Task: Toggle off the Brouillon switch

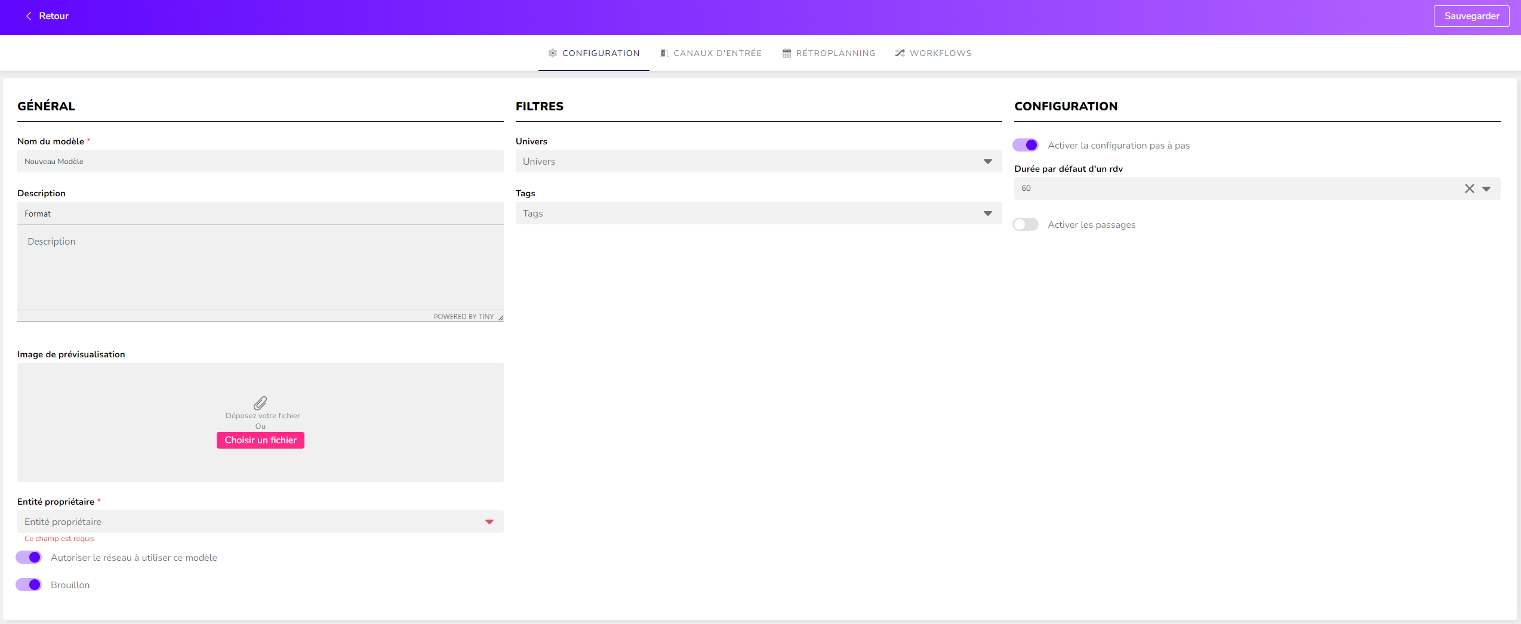Action: [29, 585]
